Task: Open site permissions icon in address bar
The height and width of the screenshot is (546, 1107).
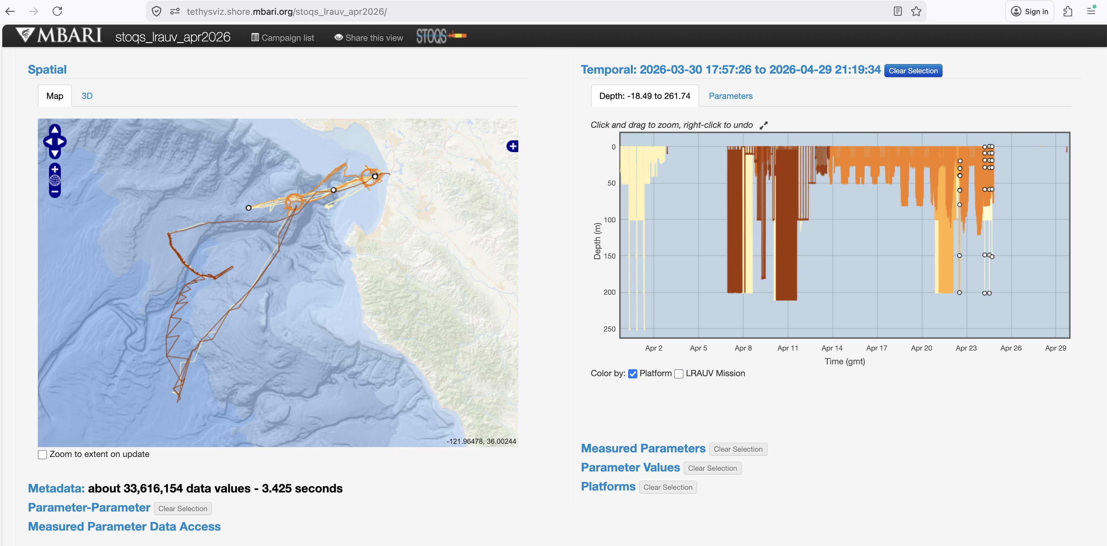Action: [175, 11]
